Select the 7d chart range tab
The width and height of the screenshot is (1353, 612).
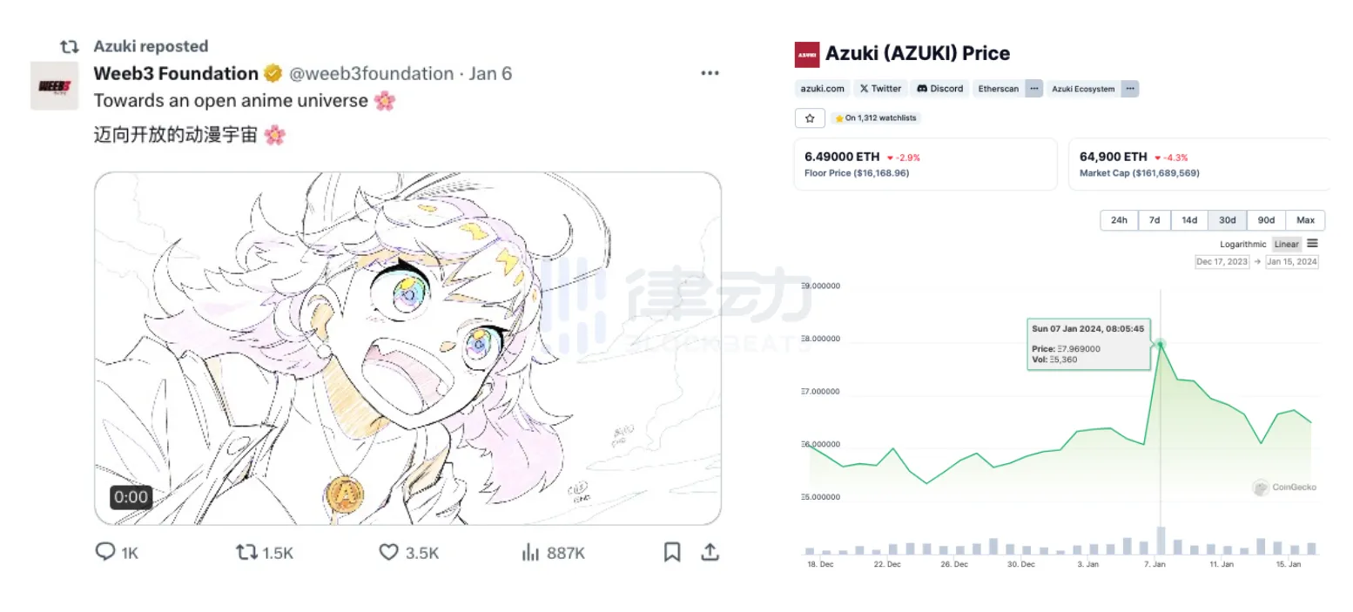(x=1154, y=220)
